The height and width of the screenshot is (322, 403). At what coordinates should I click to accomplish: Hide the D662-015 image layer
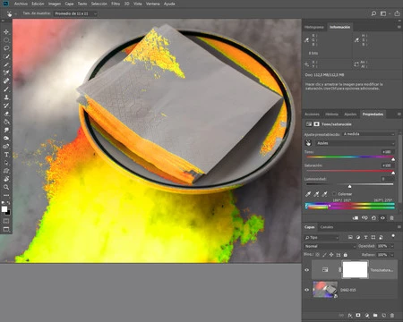(306, 290)
